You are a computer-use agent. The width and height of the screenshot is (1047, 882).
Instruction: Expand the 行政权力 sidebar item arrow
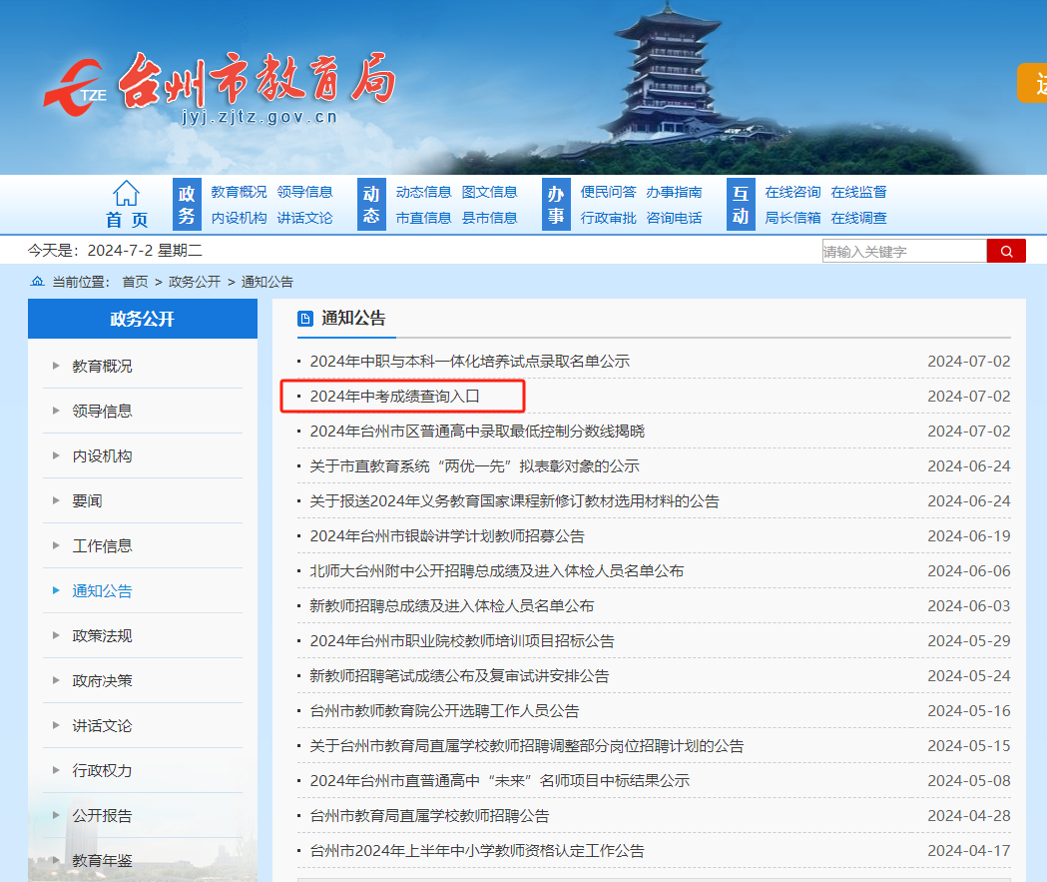coord(57,768)
